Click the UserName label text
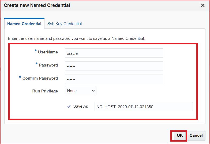The image size is (210, 144). coord(48,52)
